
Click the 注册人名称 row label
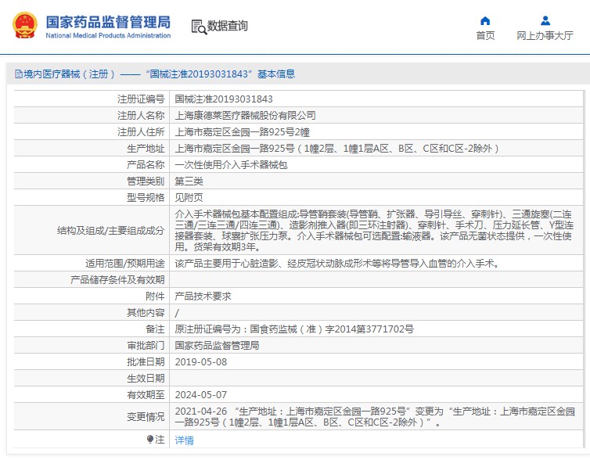click(141, 116)
